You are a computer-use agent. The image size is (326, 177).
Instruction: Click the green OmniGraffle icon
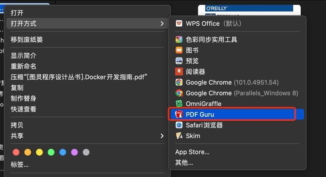(179, 104)
